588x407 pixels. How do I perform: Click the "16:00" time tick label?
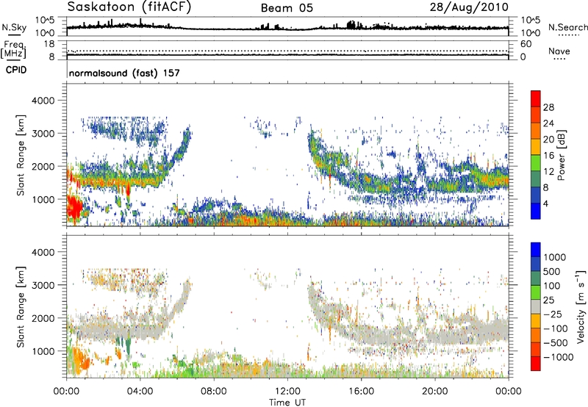361,392
